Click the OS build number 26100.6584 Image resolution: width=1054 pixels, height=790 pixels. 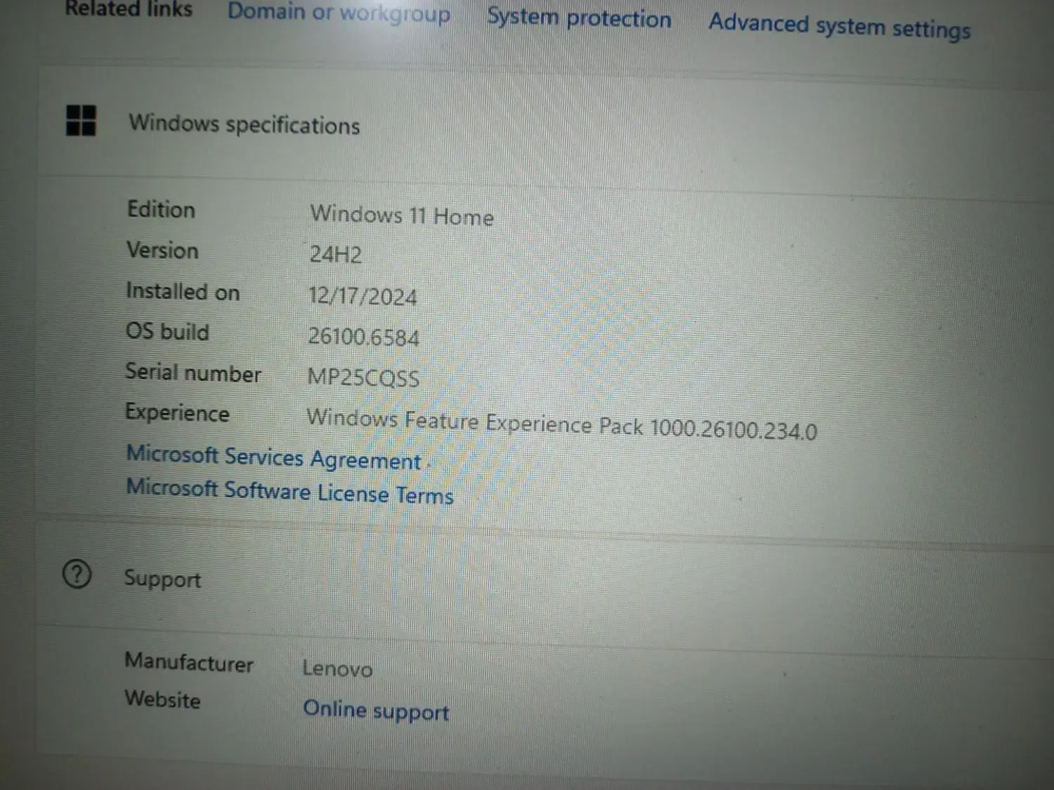[x=363, y=337]
